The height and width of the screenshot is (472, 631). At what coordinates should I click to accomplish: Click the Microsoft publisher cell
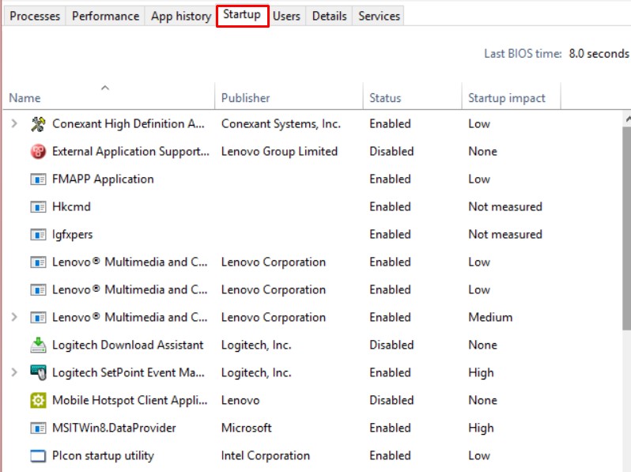(x=246, y=428)
